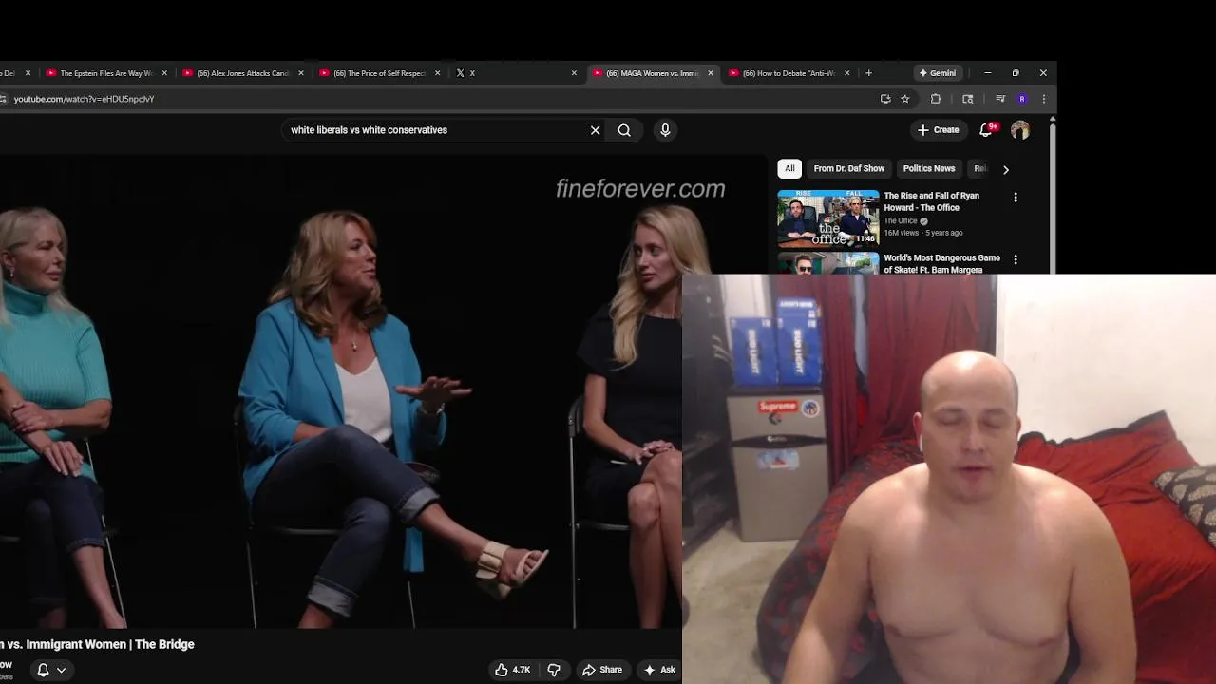Image resolution: width=1216 pixels, height=684 pixels.
Task: Open a new browser tab
Action: pos(868,73)
